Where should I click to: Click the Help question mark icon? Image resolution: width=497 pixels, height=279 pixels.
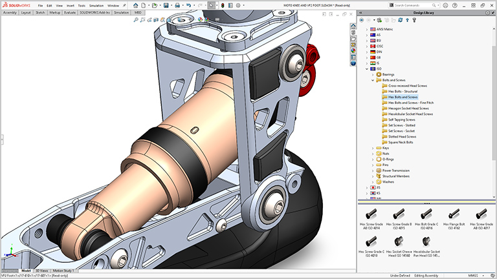[x=456, y=5]
